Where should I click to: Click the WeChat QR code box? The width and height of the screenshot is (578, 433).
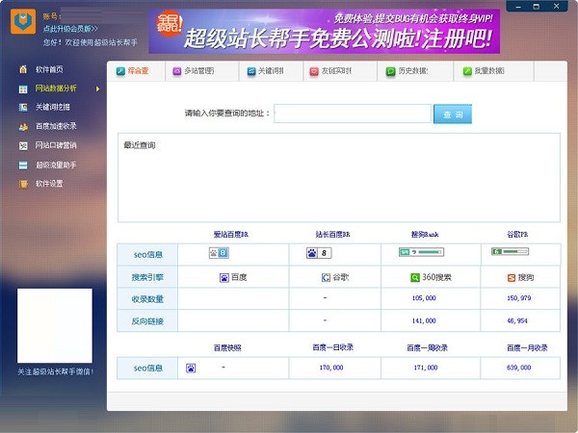(x=55, y=326)
